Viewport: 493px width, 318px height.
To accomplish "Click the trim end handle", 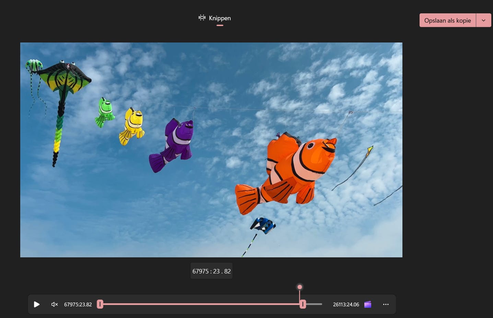I will (303, 304).
